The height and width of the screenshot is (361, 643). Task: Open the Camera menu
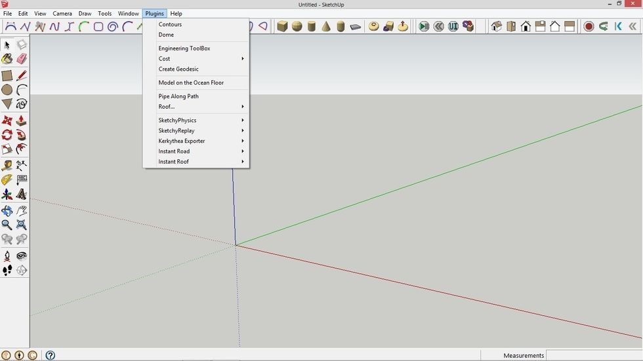[62, 13]
